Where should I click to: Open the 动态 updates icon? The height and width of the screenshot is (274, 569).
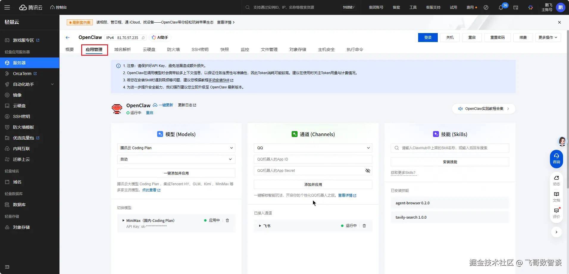[x=557, y=180]
